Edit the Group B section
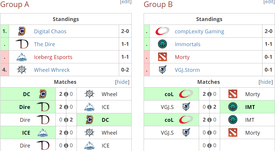Screen dimensions: 275x151 (269, 2)
